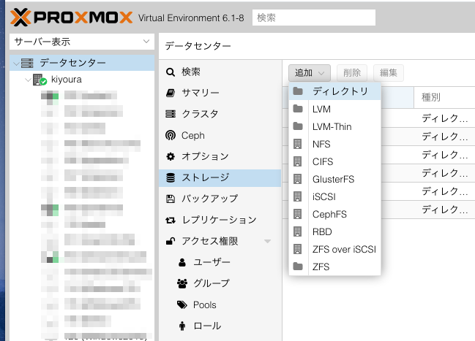475x341 pixels.
Task: Open the Pools submenu item
Action: [220, 304]
